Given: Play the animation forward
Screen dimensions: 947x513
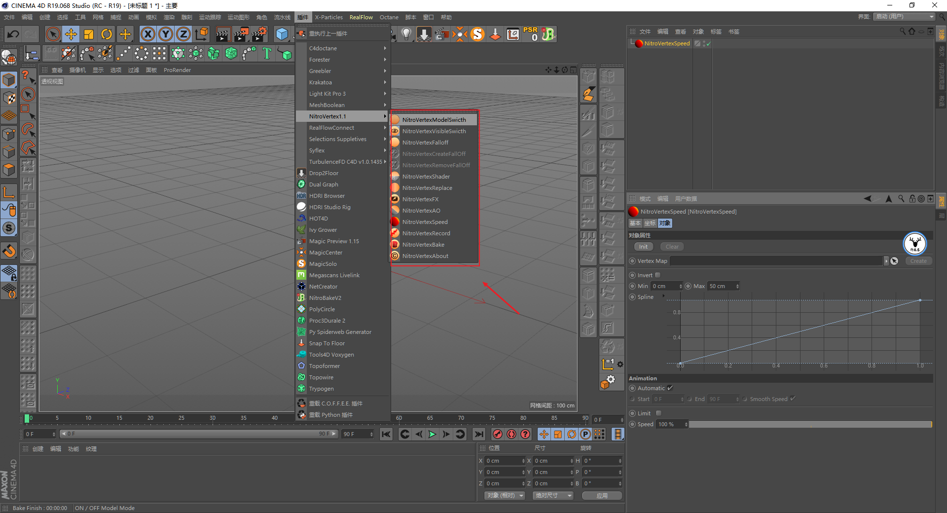Looking at the screenshot, I should tap(432, 434).
